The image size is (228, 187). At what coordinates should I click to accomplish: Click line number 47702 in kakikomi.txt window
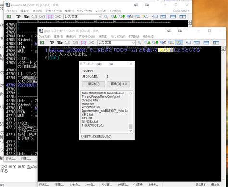[11, 85]
